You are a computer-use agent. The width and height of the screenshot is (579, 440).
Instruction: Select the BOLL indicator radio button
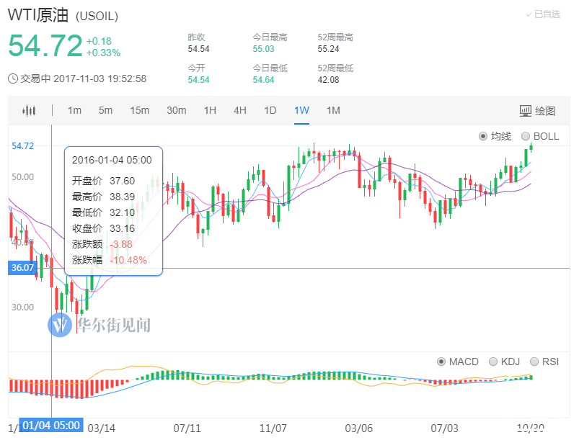(526, 136)
